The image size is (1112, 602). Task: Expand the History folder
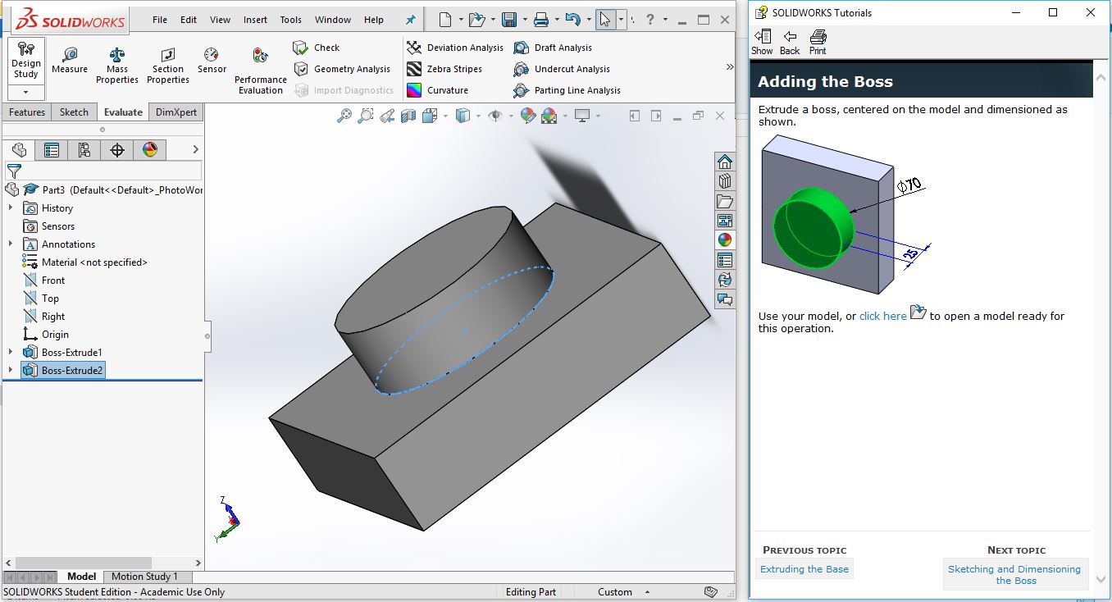click(11, 208)
